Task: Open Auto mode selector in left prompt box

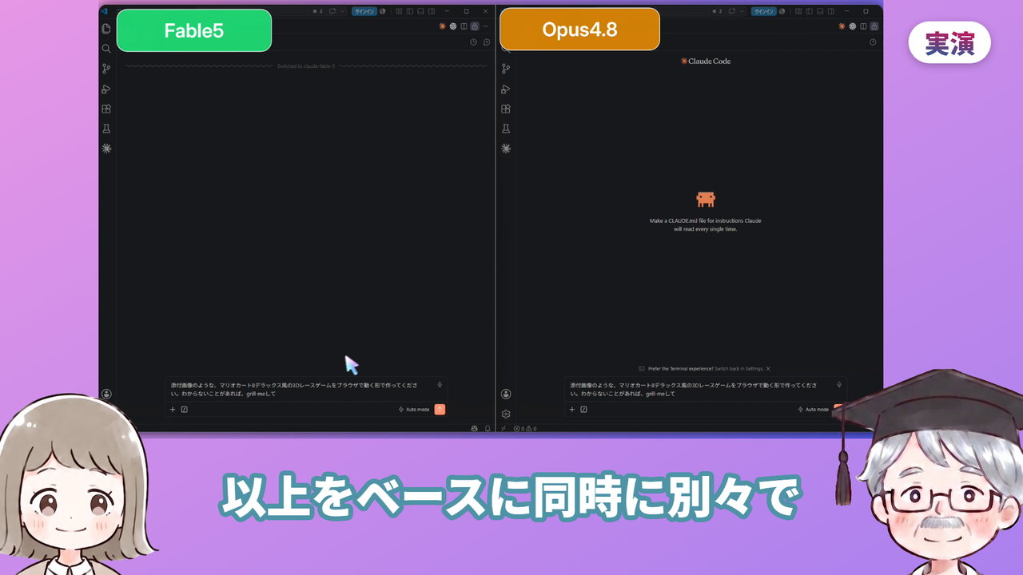Action: pyautogui.click(x=414, y=410)
